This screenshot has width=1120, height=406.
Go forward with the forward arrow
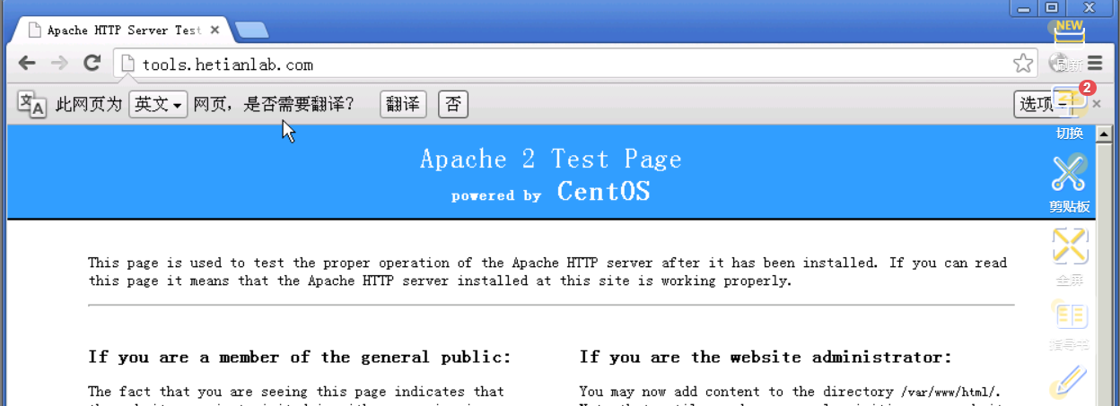[x=59, y=63]
